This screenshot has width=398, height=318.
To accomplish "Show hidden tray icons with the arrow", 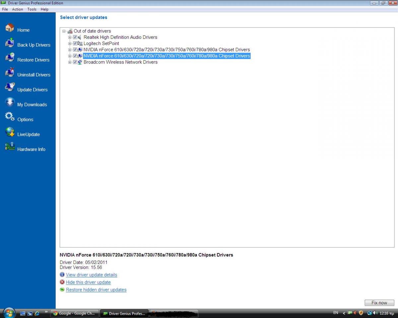I will click(344, 313).
